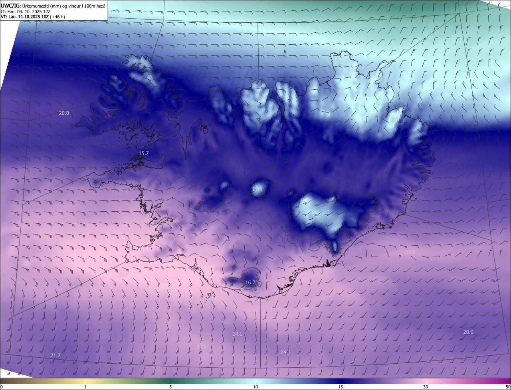The width and height of the screenshot is (511, 390).
Task: Click the 20.9 value label on the map
Action: [468, 332]
